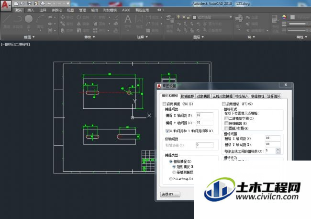The height and width of the screenshot is (219, 311).
Task: Switch to the Parametric ribbon tab
Action: 57,10
